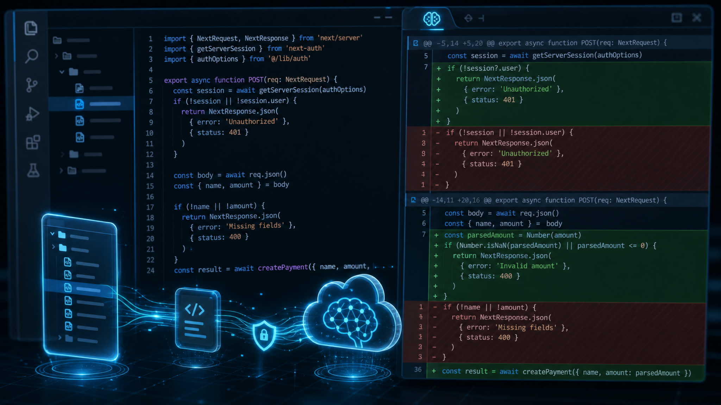
Task: Open the Search magnifier in activity bar
Action: (x=31, y=56)
